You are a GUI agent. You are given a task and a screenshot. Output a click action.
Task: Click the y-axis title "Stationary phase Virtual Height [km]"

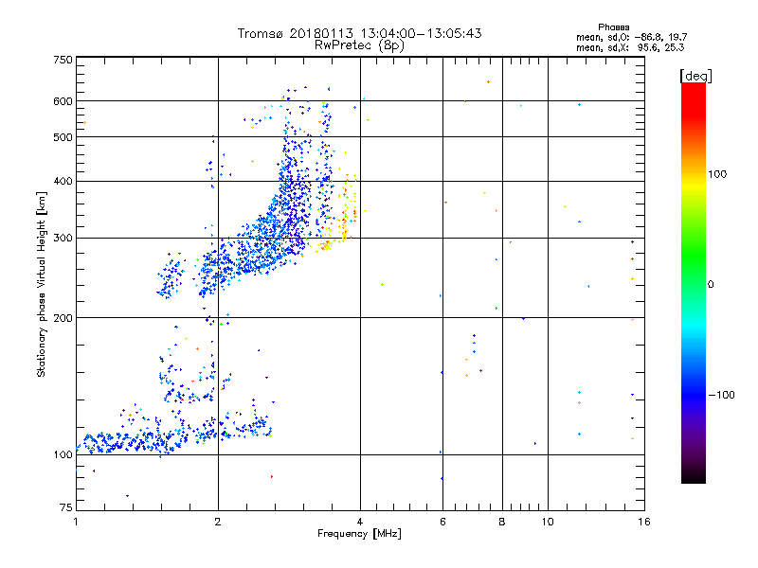(41, 284)
